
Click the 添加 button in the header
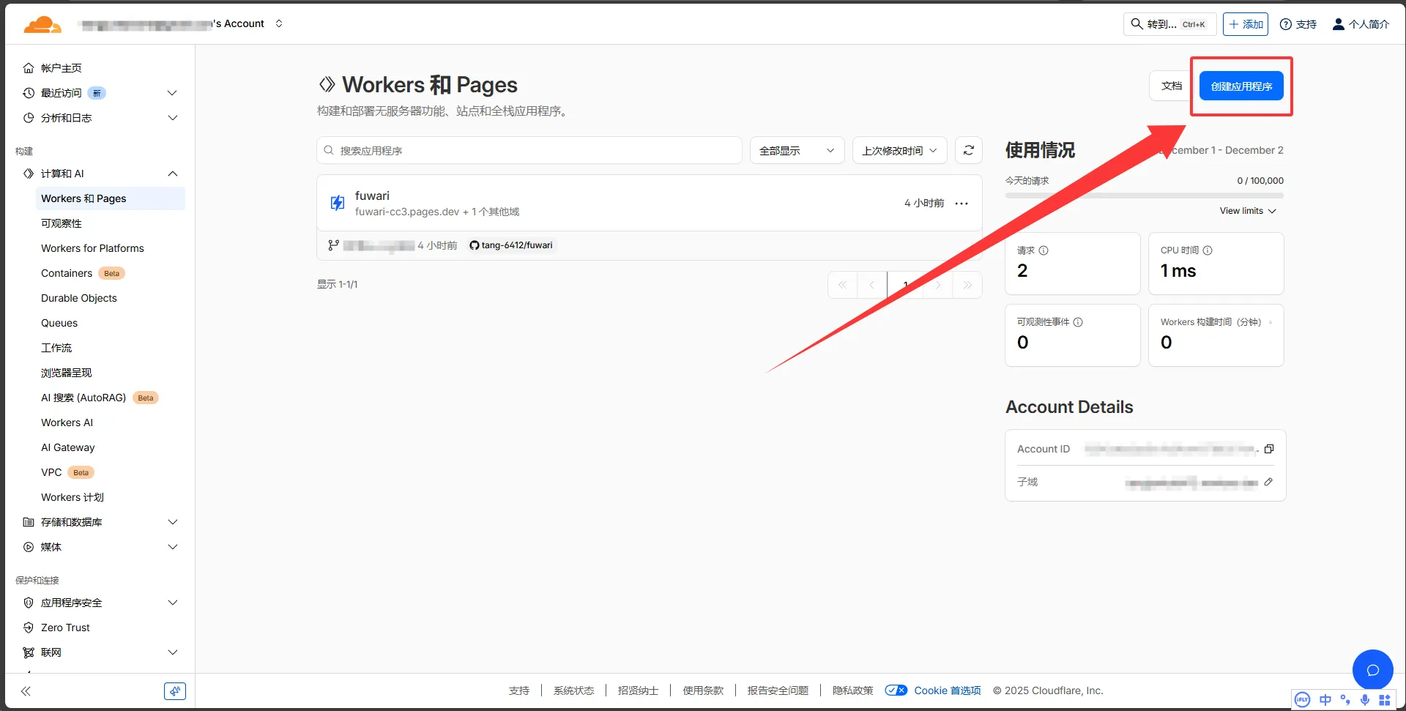coord(1246,24)
